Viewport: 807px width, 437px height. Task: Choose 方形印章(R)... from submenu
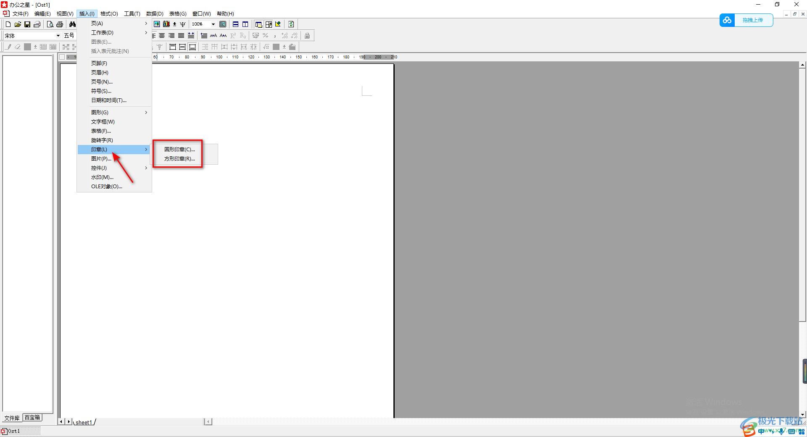click(179, 159)
